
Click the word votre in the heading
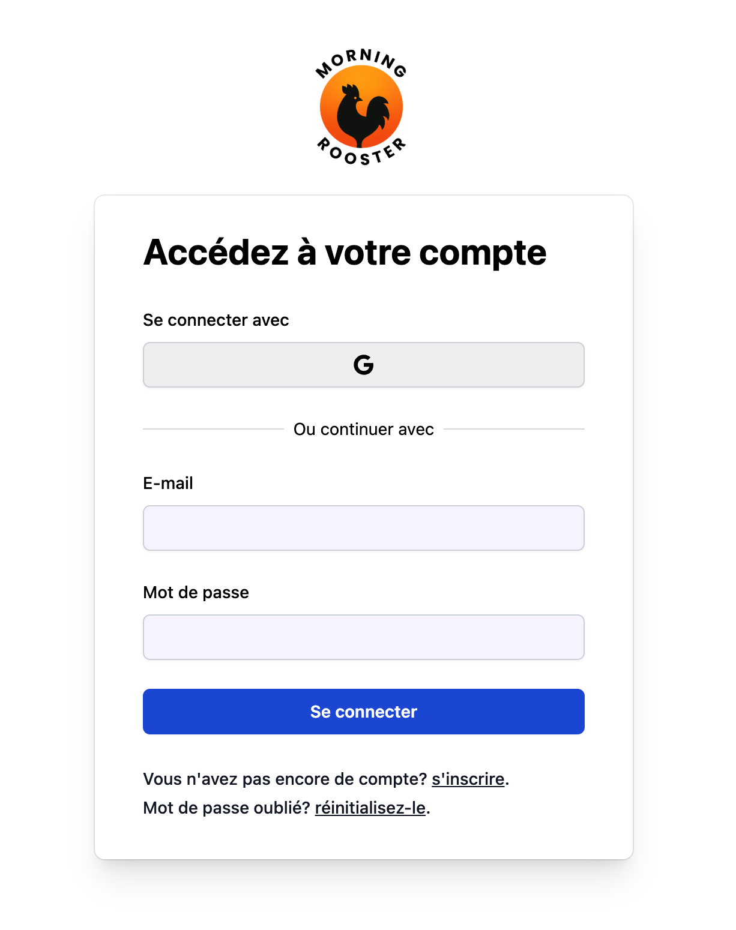pos(367,253)
